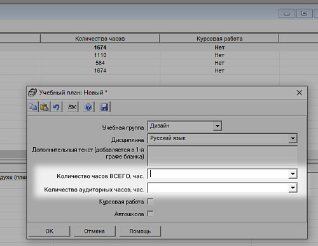Click the Paste icon in dialog toolbar
The image size is (318, 246).
coord(45,107)
